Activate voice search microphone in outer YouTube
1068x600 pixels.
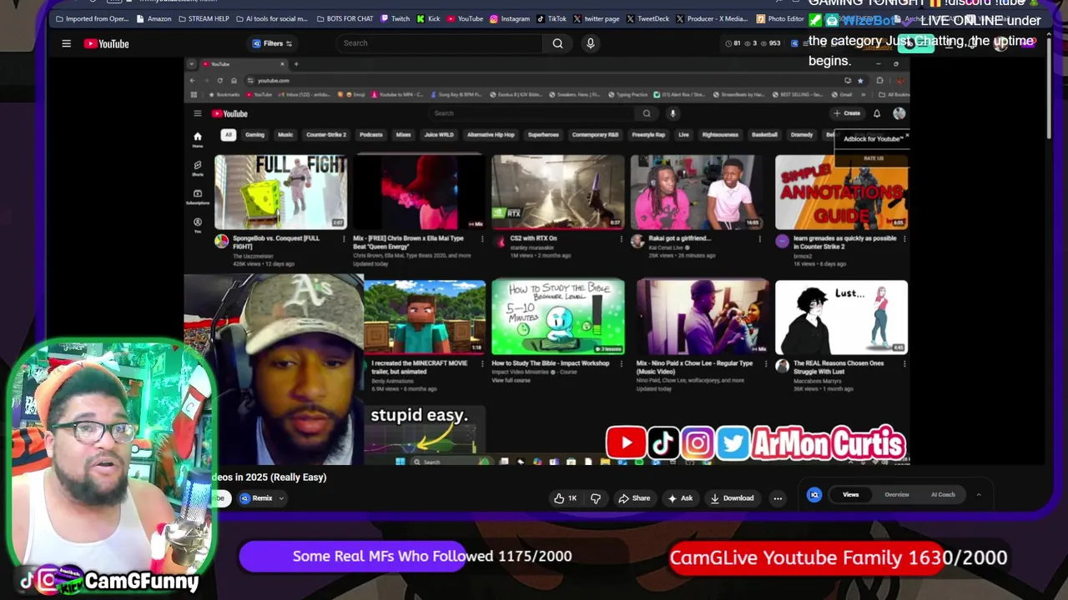point(590,43)
